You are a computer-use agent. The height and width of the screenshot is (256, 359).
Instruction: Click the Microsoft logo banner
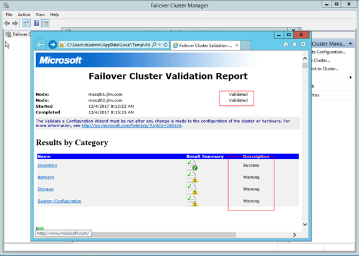(60, 60)
